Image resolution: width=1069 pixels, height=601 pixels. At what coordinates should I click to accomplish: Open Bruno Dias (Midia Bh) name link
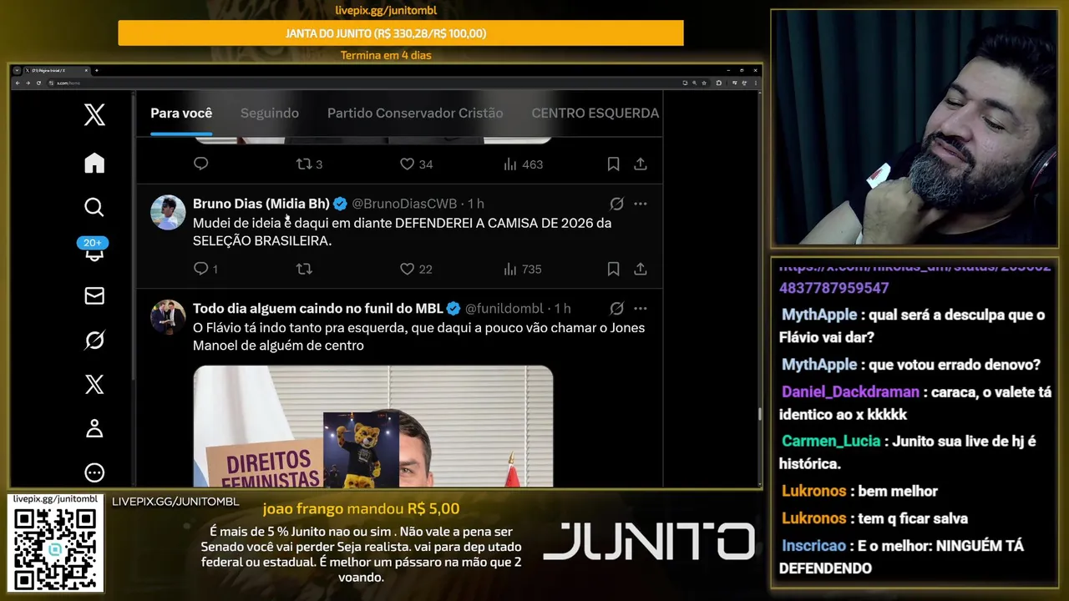tap(261, 204)
